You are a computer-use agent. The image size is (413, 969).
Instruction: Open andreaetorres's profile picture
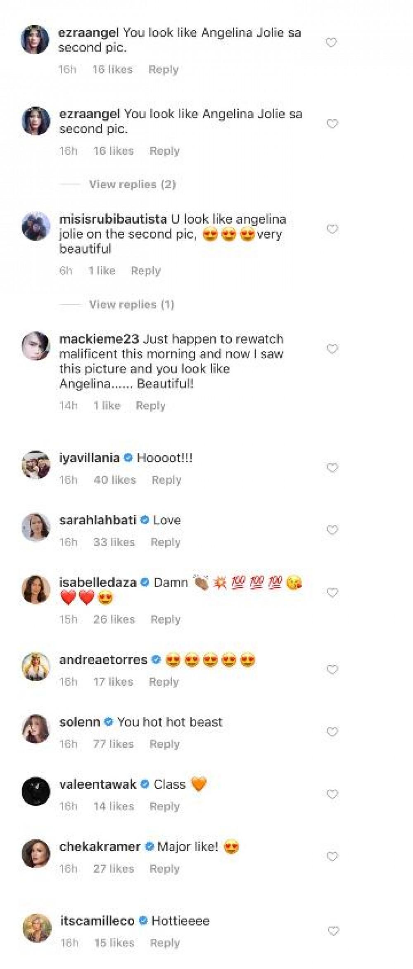tap(36, 666)
